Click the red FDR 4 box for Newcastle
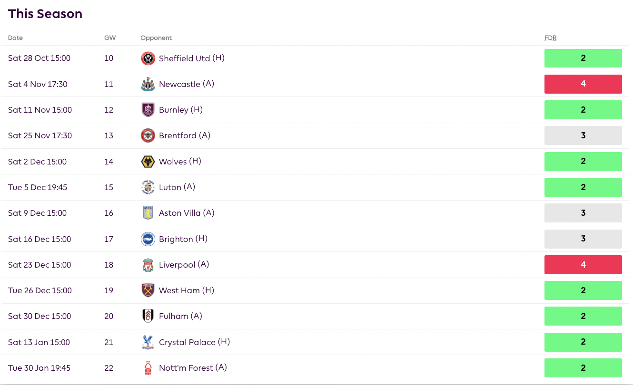 (x=583, y=84)
